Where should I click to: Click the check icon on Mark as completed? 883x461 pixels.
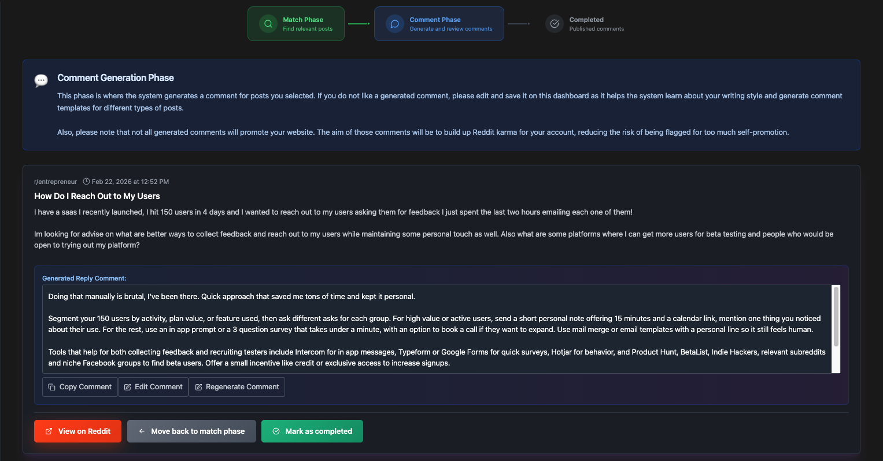coord(276,432)
